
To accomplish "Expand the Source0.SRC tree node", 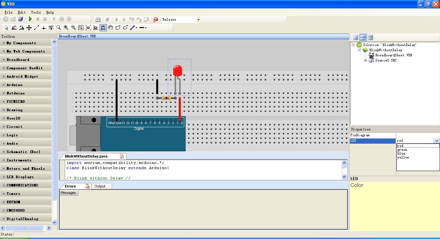I will pyautogui.click(x=366, y=61).
